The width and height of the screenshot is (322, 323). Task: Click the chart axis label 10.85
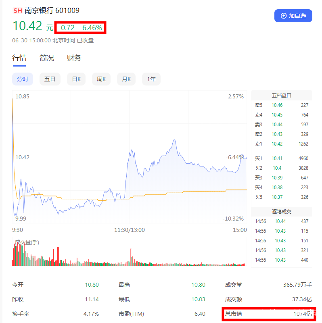pyautogui.click(x=22, y=97)
